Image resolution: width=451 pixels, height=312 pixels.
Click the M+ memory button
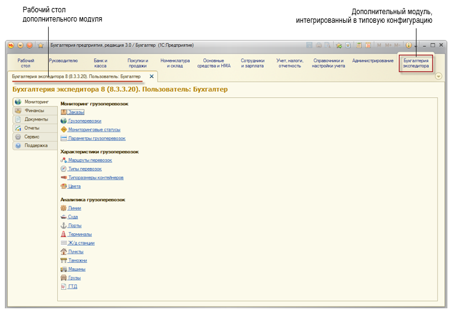[388, 45]
